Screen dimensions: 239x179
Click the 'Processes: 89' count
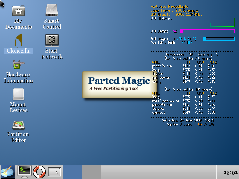point(180,54)
